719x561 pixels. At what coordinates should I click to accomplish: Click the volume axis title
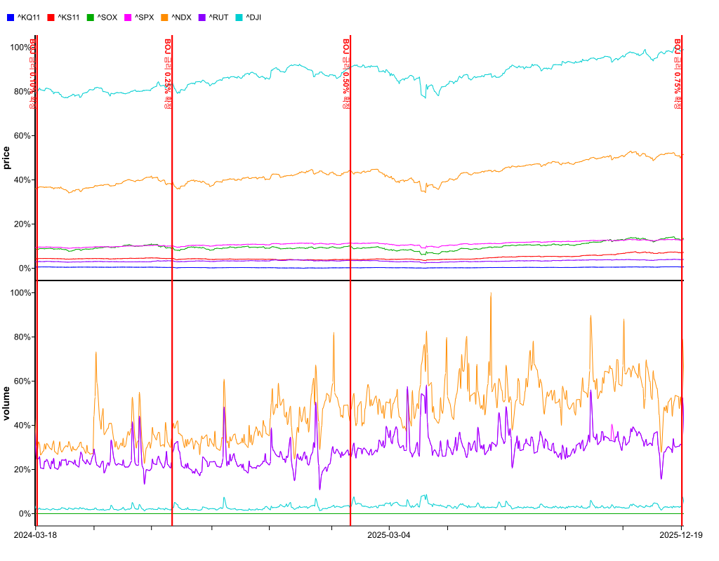click(x=7, y=403)
